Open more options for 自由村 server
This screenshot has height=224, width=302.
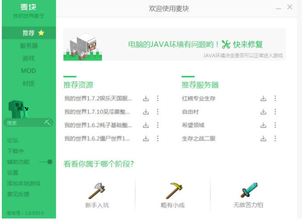click(275, 112)
